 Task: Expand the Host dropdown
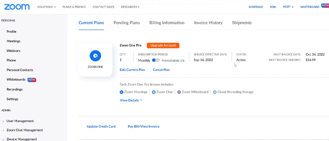[x=288, y=7]
